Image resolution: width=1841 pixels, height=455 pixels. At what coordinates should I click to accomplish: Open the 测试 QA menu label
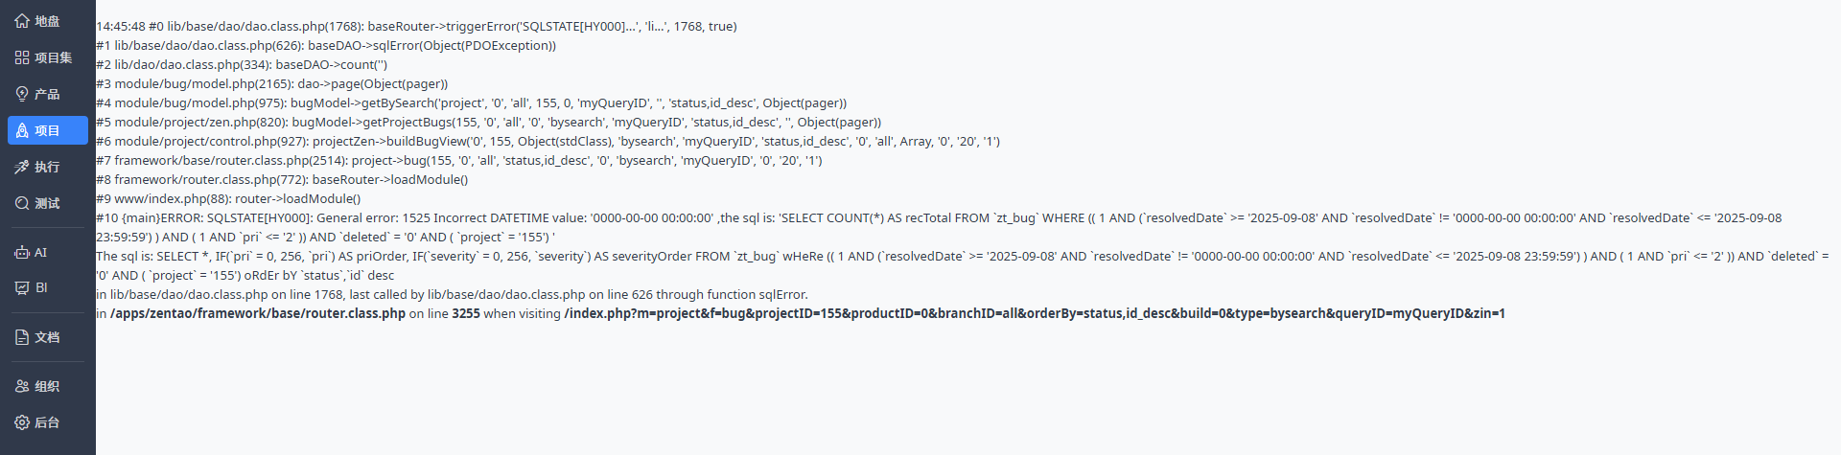(x=47, y=203)
